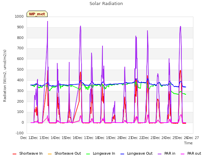Click the 1000 y-axis tick label
Viewport: 213px width, 160px height.
[19, 16]
